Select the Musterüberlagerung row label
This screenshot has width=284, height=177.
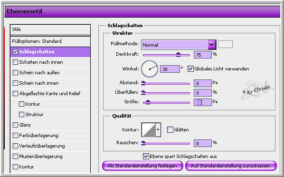coord(41,157)
